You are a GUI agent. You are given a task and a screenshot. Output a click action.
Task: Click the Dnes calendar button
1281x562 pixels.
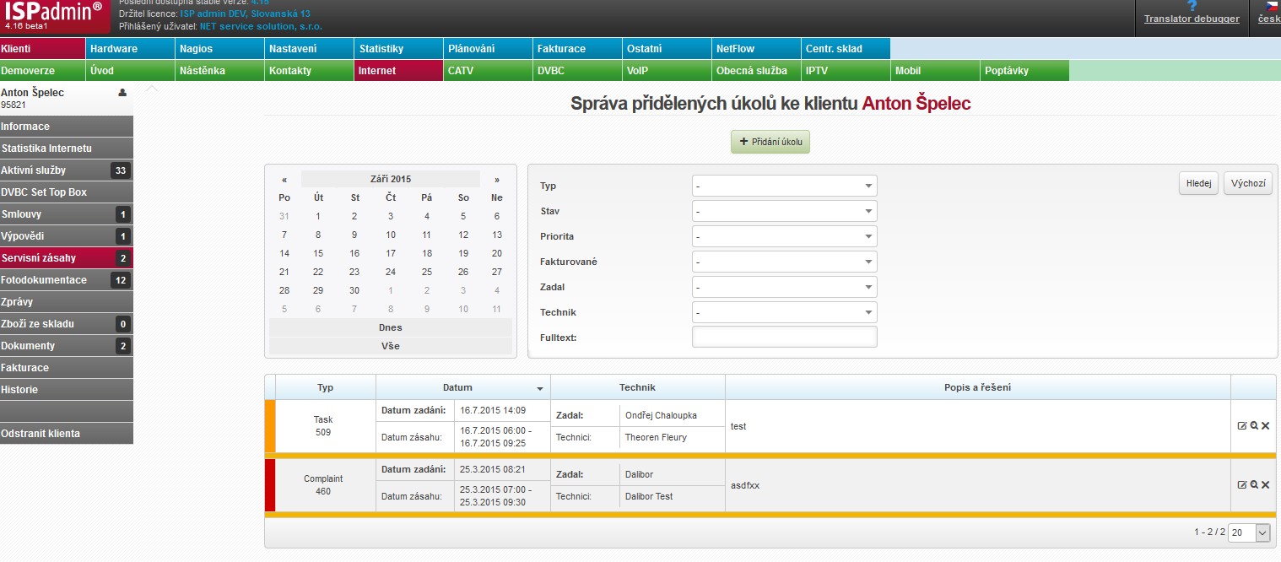(391, 327)
